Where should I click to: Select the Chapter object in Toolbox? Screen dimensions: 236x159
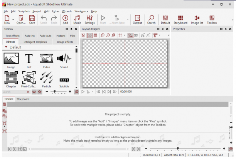point(11,79)
